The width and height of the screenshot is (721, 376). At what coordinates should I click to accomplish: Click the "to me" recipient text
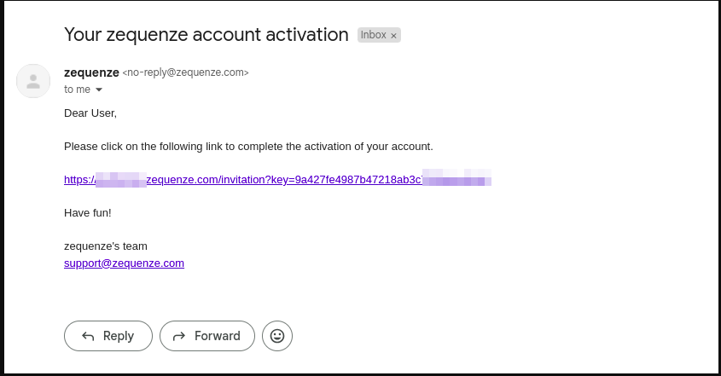(x=77, y=90)
